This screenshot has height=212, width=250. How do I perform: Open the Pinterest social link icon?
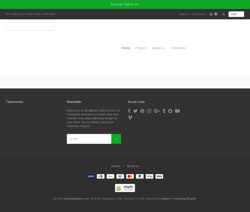pyautogui.click(x=142, y=111)
